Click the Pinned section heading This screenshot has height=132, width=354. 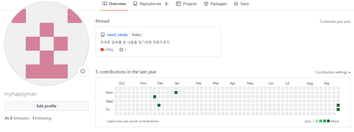pyautogui.click(x=102, y=21)
